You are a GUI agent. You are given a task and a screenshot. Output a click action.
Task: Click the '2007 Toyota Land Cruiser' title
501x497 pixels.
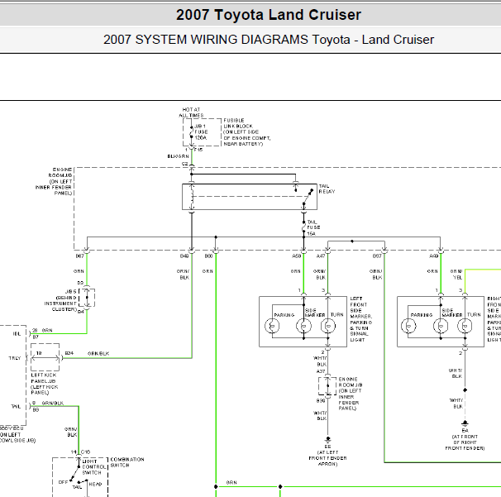[269, 15]
